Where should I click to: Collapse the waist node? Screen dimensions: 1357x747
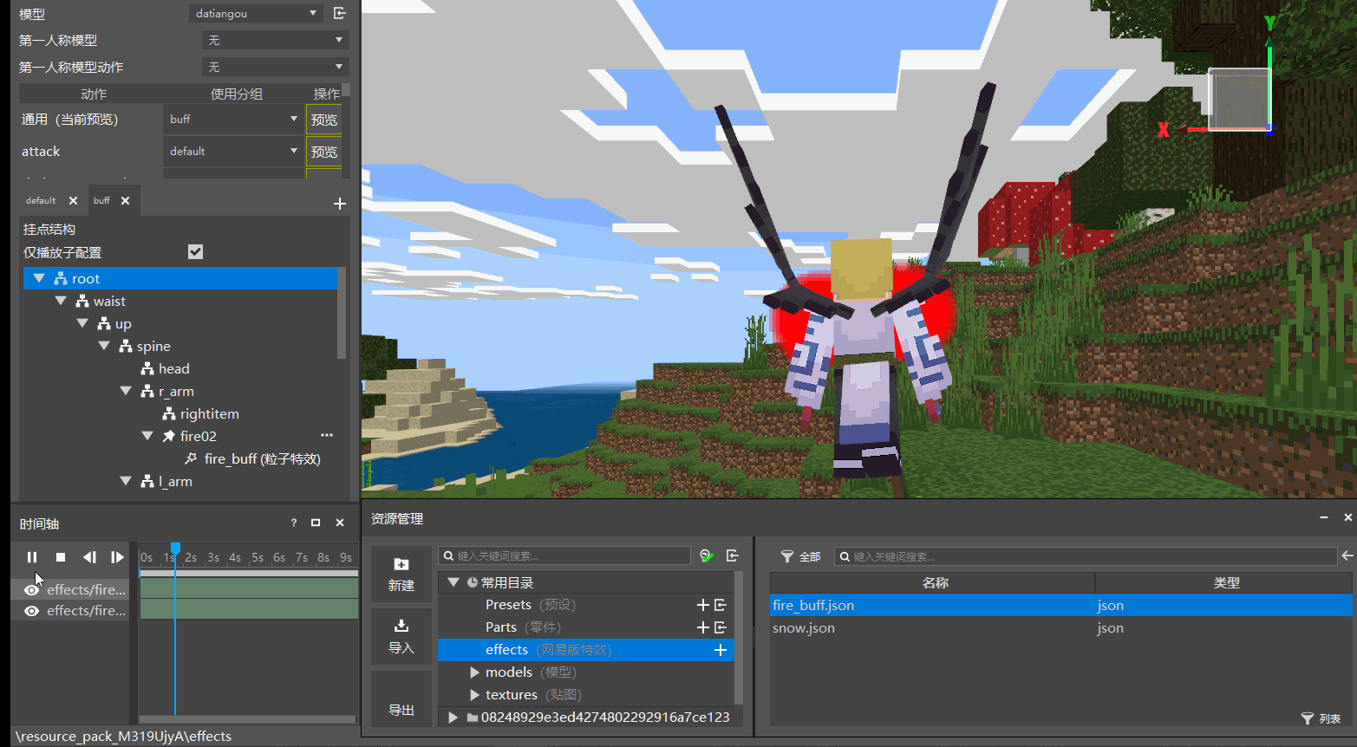click(x=61, y=301)
